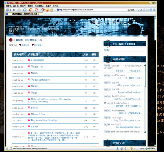The image size is (164, 152).
Task: Click the blue close-tab X toolbar icon
Action: tap(154, 10)
